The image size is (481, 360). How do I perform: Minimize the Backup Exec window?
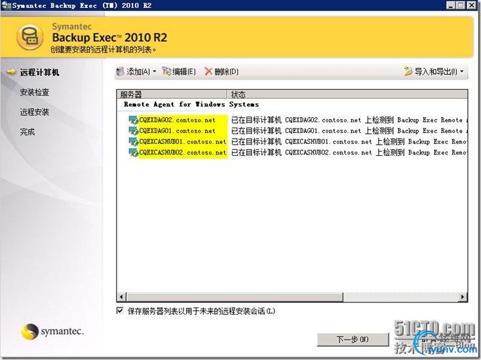point(450,5)
